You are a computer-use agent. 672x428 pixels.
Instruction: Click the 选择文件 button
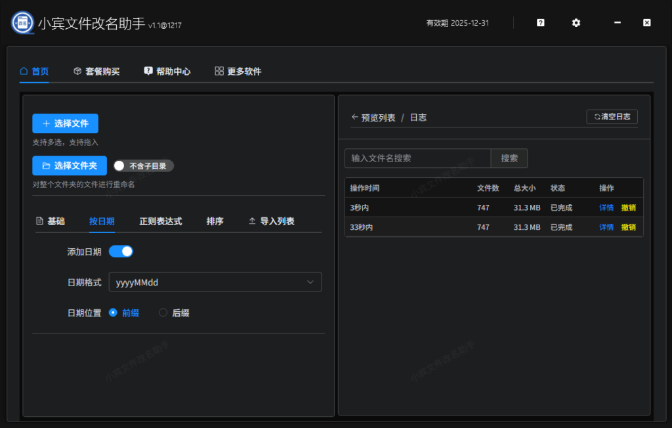coord(65,123)
